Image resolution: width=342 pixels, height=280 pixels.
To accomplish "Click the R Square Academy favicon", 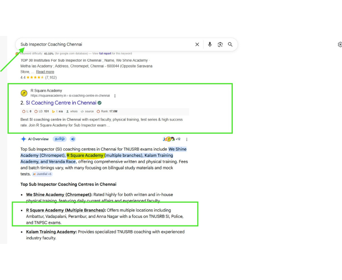I will 24,93.
